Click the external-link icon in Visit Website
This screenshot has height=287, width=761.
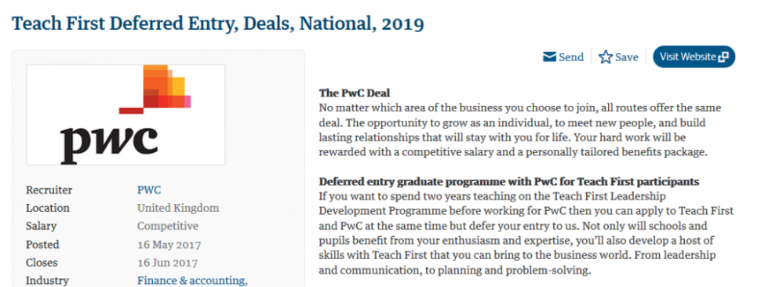click(x=723, y=57)
